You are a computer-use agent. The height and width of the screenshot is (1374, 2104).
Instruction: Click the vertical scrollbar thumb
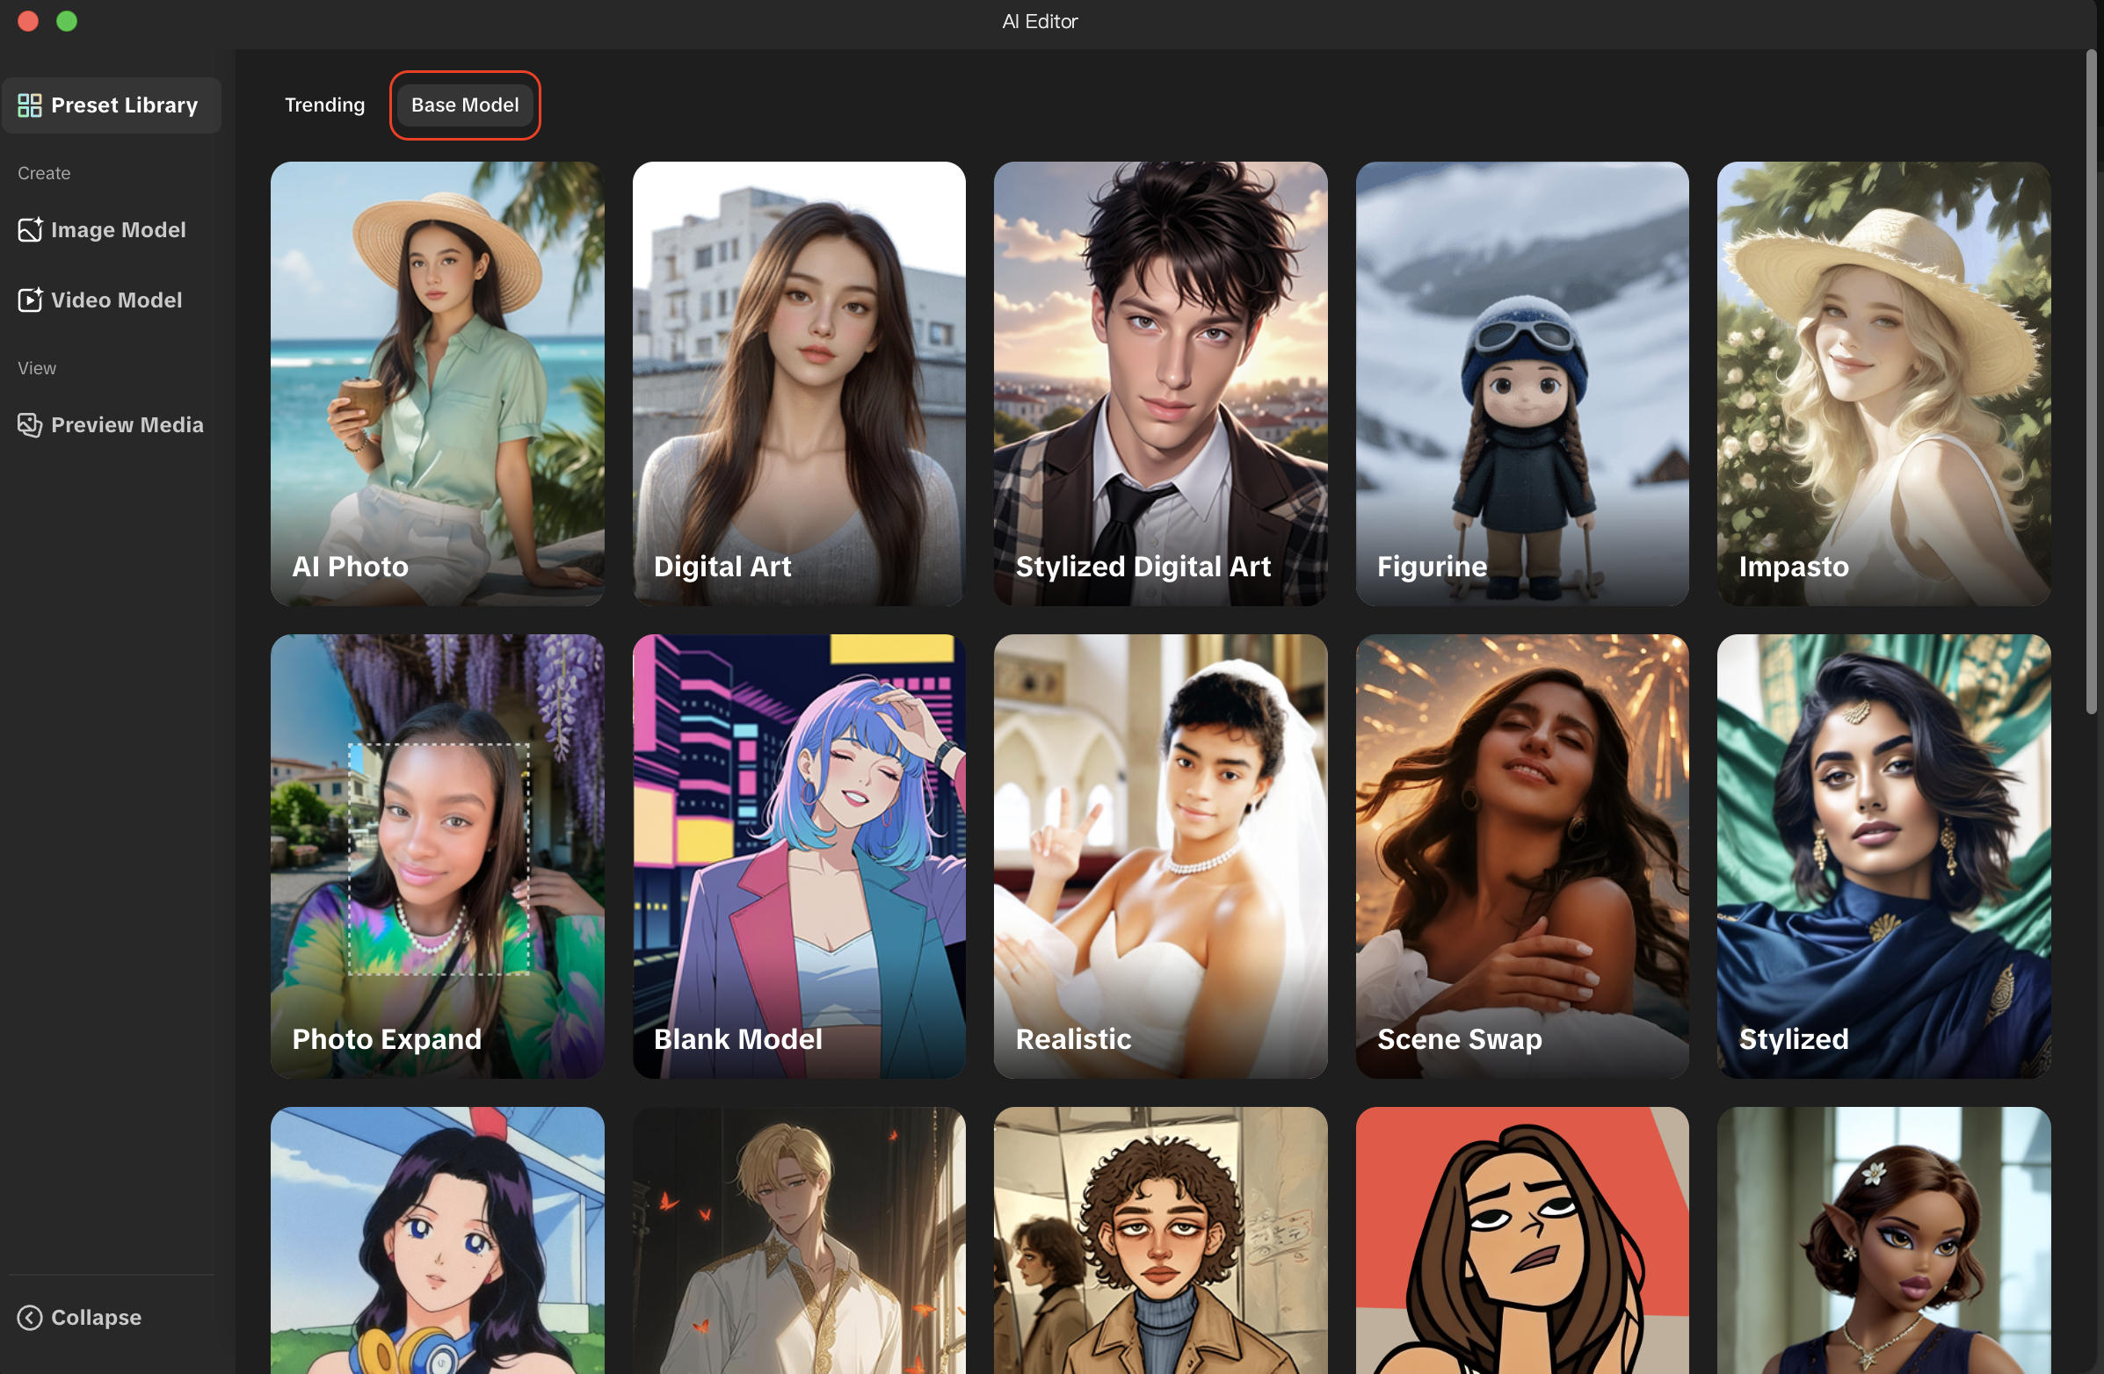click(x=2091, y=382)
